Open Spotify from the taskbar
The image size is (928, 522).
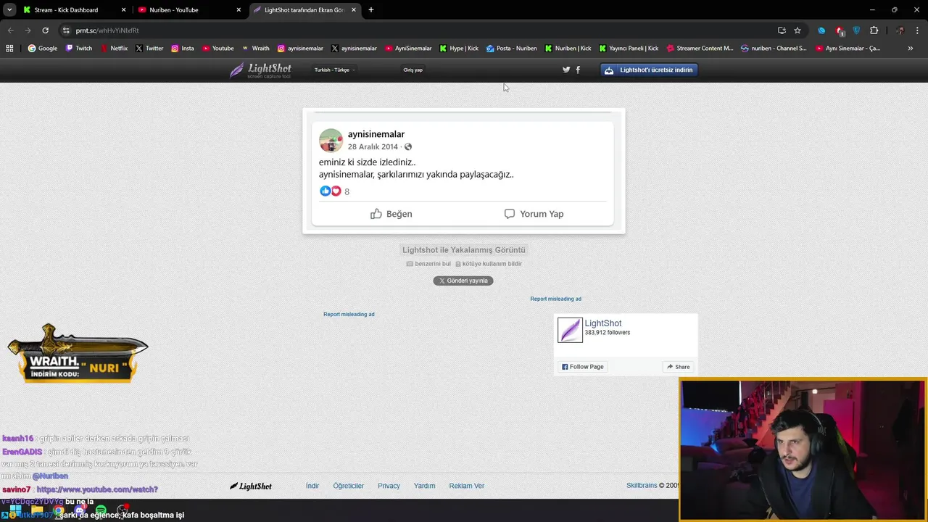point(101,511)
